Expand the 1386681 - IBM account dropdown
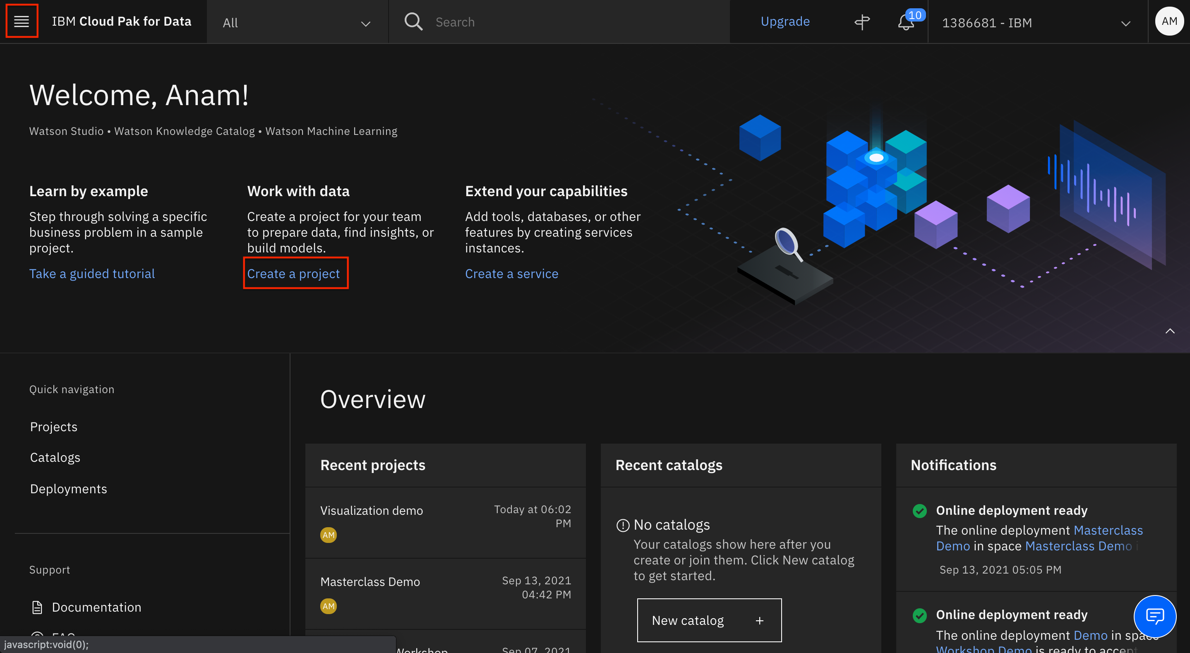 (x=1038, y=22)
